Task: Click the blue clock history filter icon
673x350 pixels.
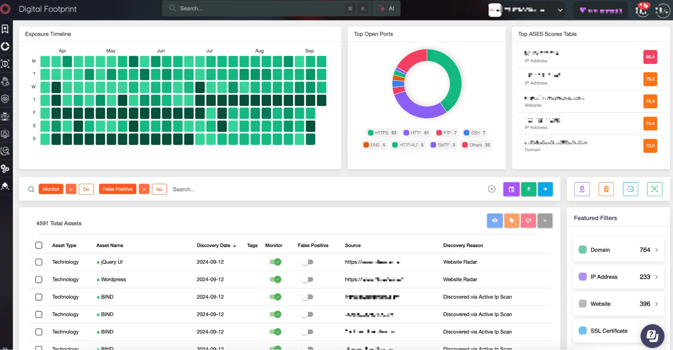Action: (x=631, y=189)
